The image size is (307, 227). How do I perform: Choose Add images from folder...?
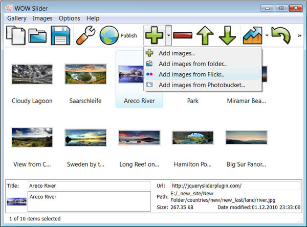pyautogui.click(x=203, y=64)
